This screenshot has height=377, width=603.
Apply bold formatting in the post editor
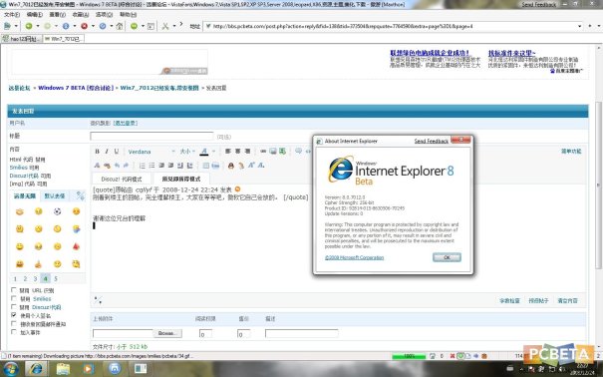97,152
